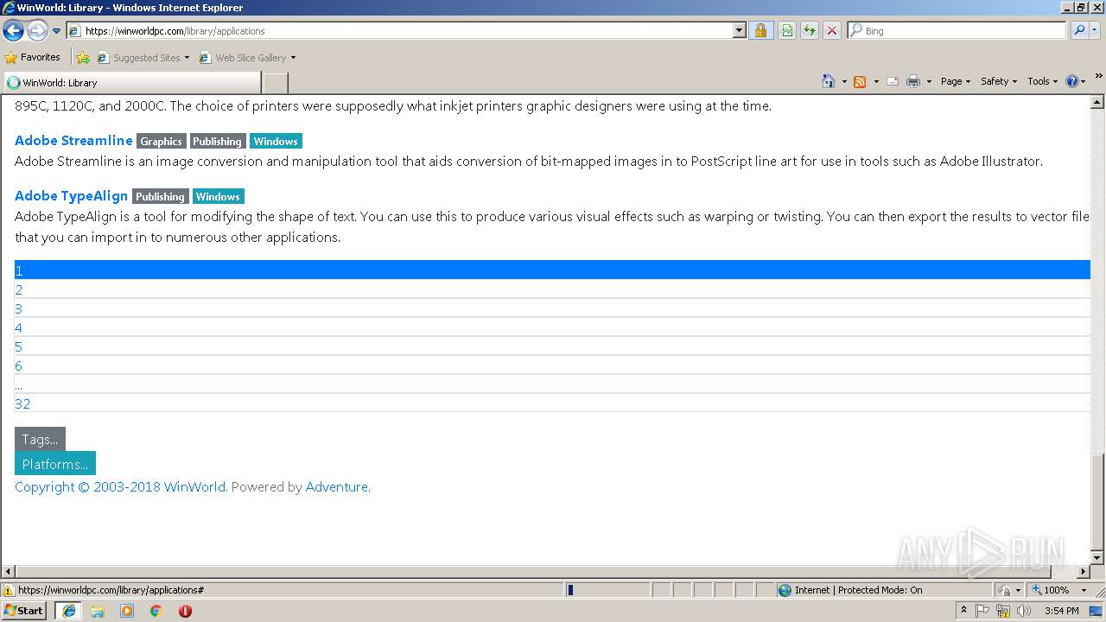Go to page 4 in pagination
Screen dimensions: 1106x622
tap(552, 327)
